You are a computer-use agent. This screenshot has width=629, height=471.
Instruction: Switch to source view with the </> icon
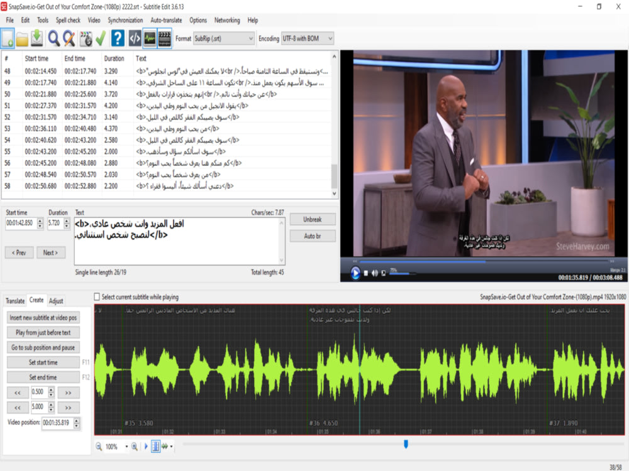click(x=134, y=38)
